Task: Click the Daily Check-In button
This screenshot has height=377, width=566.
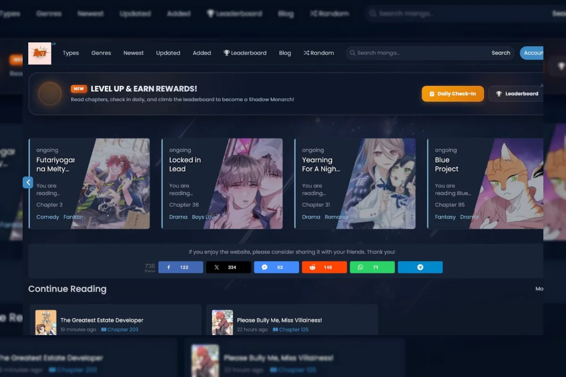Action: click(453, 94)
